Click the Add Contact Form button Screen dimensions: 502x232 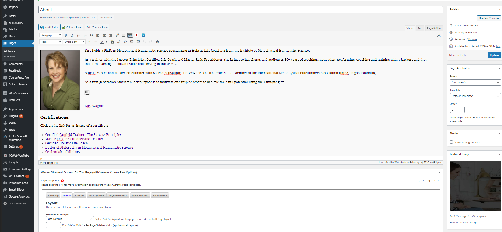click(97, 27)
